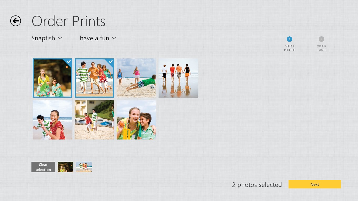Go to step 2 Order Prints
Image resolution: width=358 pixels, height=201 pixels.
click(321, 39)
